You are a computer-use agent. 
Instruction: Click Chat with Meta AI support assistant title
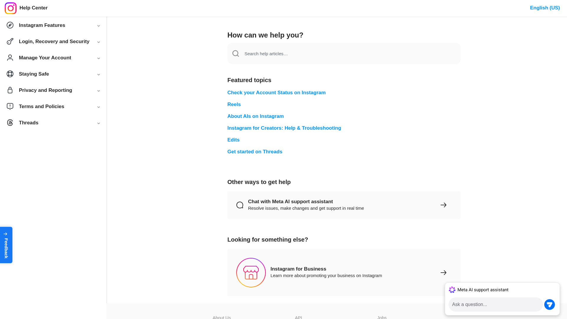(290, 202)
